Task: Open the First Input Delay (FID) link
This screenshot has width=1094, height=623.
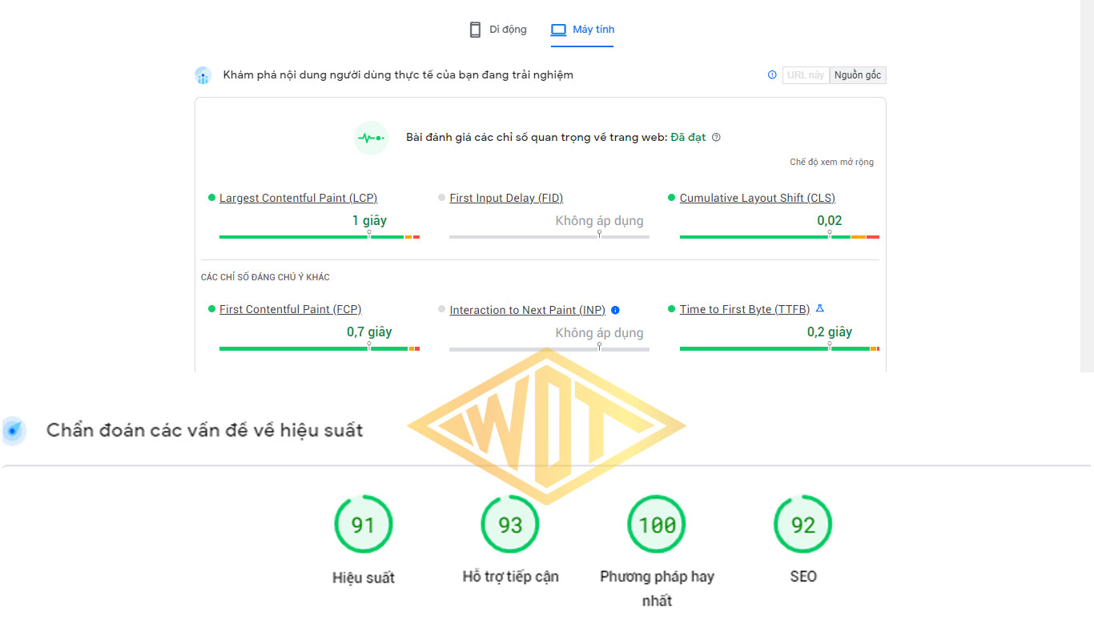Action: tap(506, 198)
